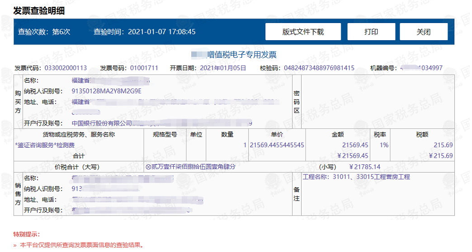Select invoice code 033002000113

(x=66, y=68)
